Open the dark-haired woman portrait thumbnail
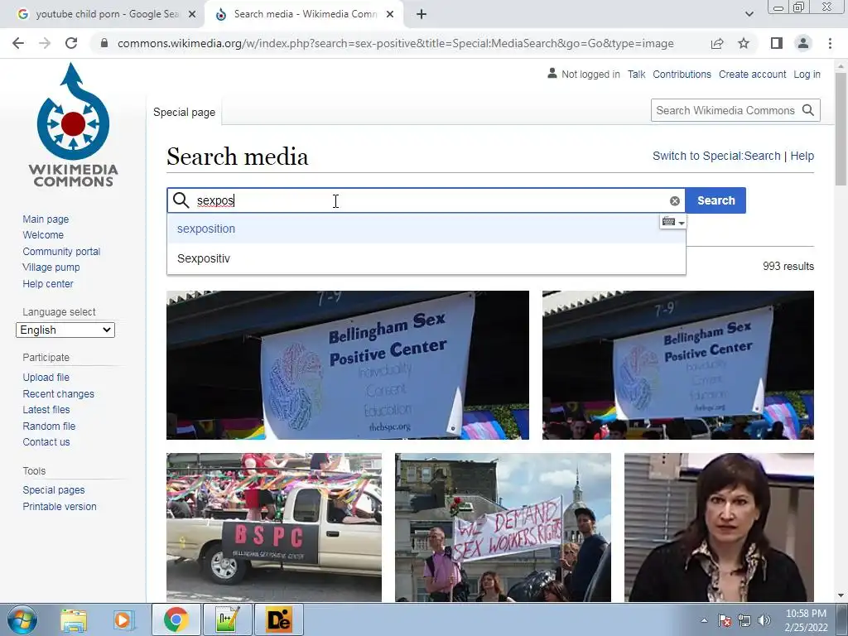The height and width of the screenshot is (636, 848). pos(719,528)
